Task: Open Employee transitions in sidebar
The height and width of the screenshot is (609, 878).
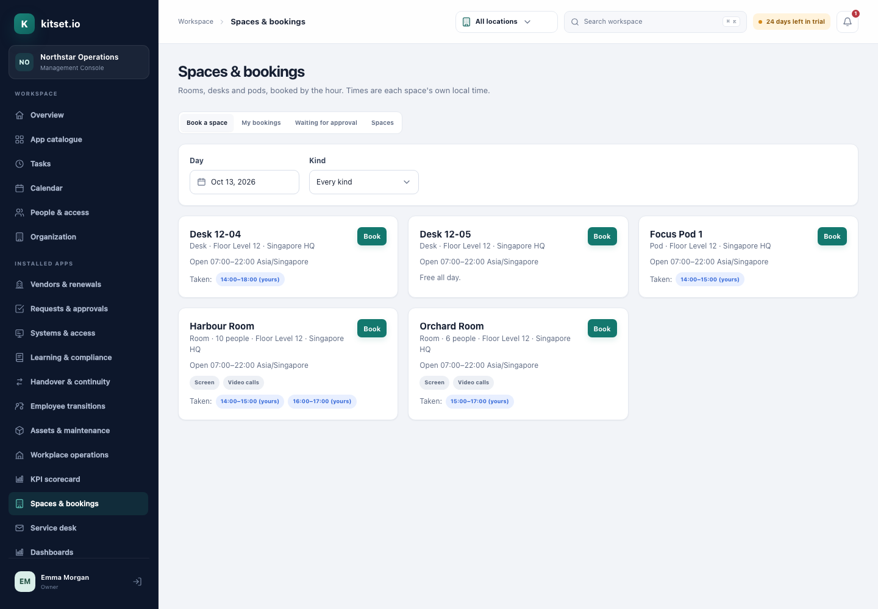Action: (x=78, y=406)
